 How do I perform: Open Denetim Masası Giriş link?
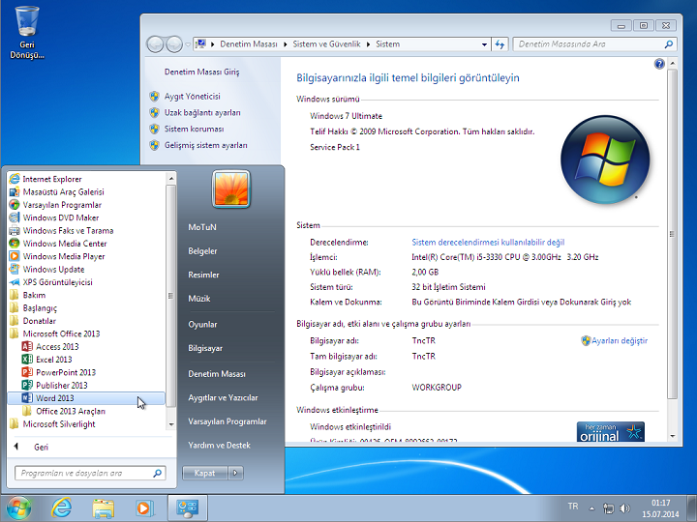click(x=201, y=72)
